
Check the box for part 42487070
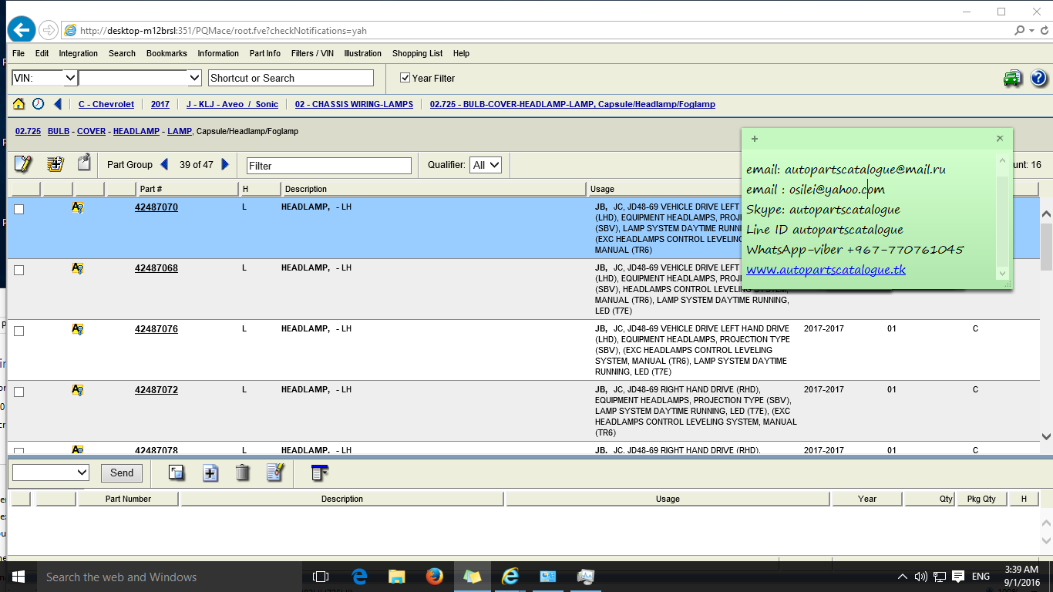click(x=19, y=209)
